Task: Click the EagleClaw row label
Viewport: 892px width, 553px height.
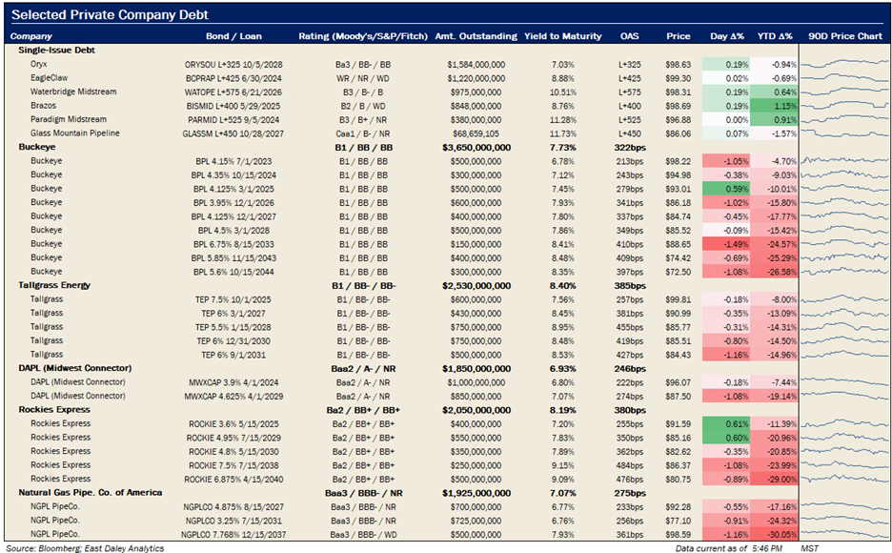Action: click(x=49, y=78)
